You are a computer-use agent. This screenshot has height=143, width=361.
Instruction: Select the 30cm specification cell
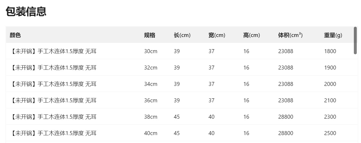coord(151,51)
